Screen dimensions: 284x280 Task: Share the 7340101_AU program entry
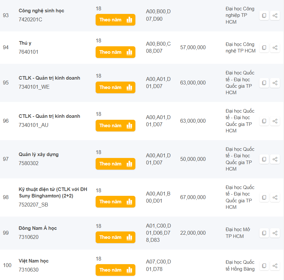click(275, 121)
